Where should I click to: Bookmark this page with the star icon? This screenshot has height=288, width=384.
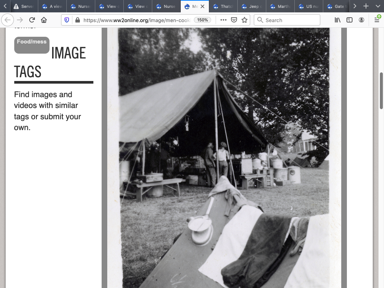coord(244,20)
